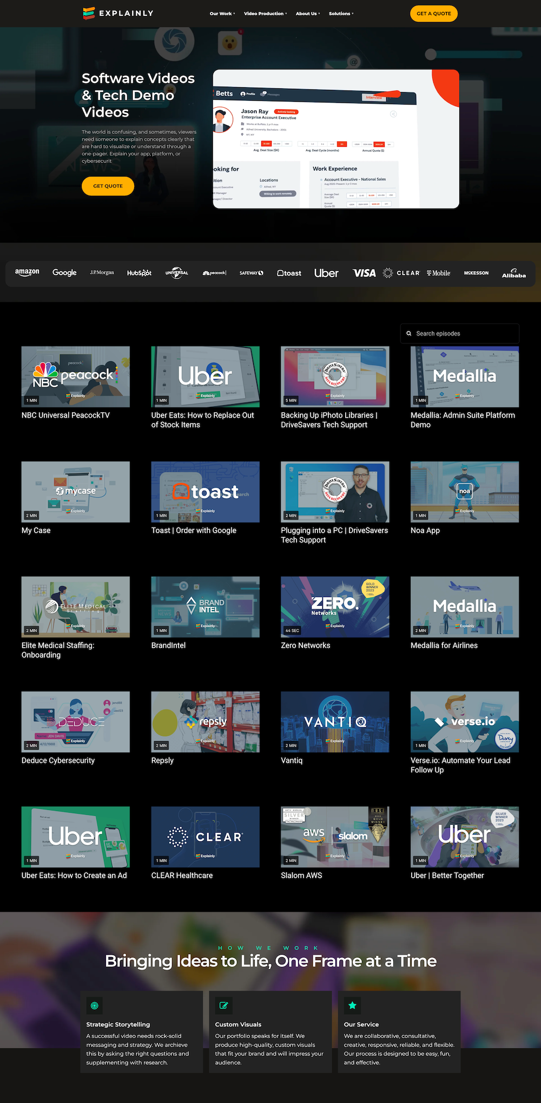Click the Amazon logo in client strip

pyautogui.click(x=27, y=272)
